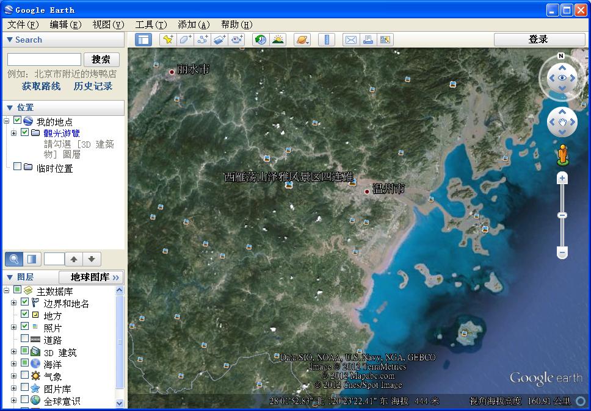Image resolution: width=591 pixels, height=411 pixels.
Task: Toggle the sunlight display icon
Action: click(x=278, y=40)
